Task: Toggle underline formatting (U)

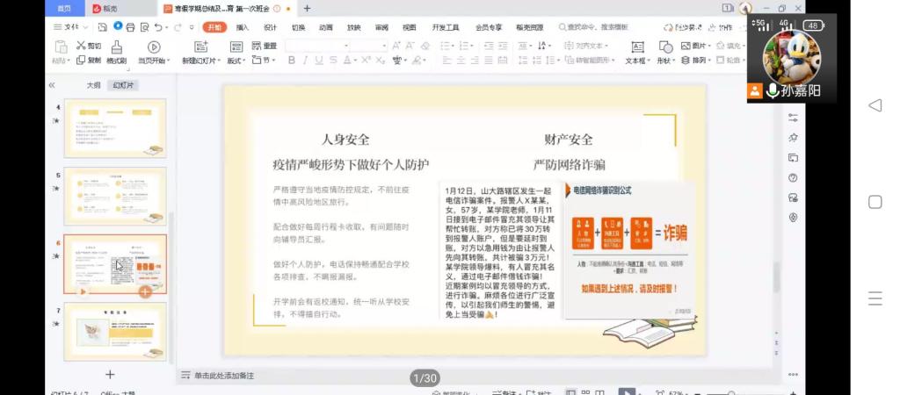Action: (x=318, y=61)
